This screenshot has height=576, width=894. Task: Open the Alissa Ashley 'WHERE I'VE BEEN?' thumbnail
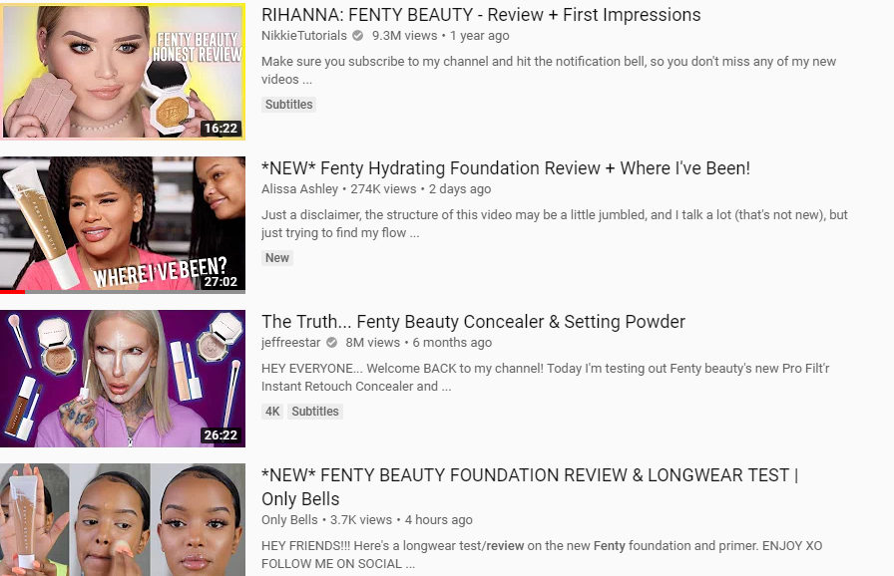[123, 225]
